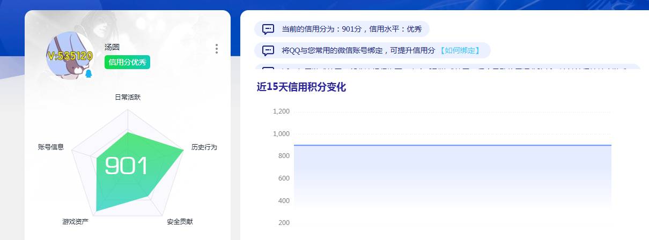
Task: Open the three-dot menu on profile card
Action: click(x=217, y=49)
